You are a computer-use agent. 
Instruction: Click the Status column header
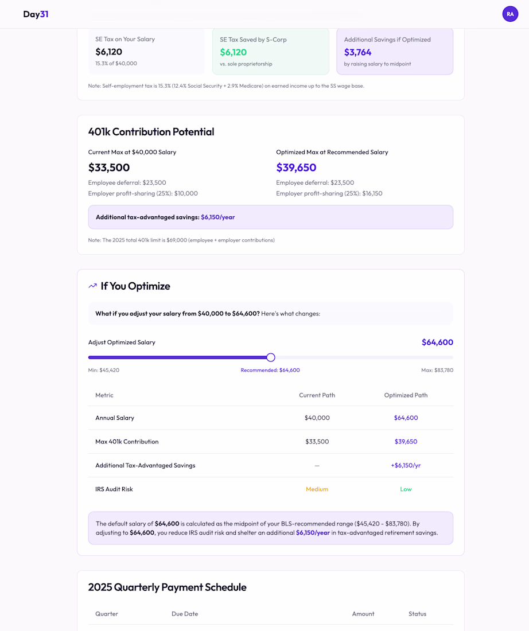(x=417, y=614)
